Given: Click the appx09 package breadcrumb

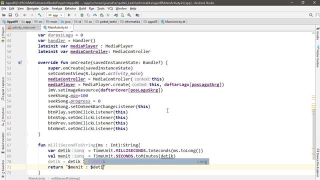Looking at the screenshot, I should 150,21.
